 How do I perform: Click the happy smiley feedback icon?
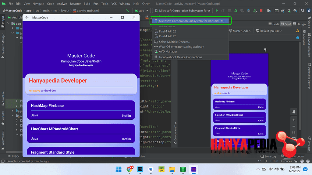coord(302,161)
